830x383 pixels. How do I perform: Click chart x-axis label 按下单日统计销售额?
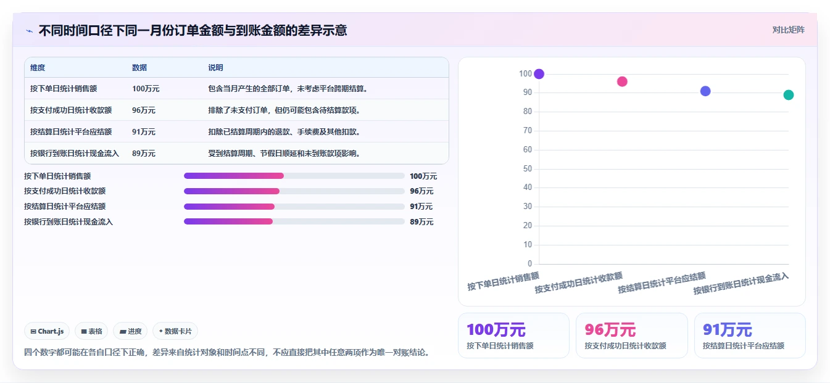click(503, 281)
